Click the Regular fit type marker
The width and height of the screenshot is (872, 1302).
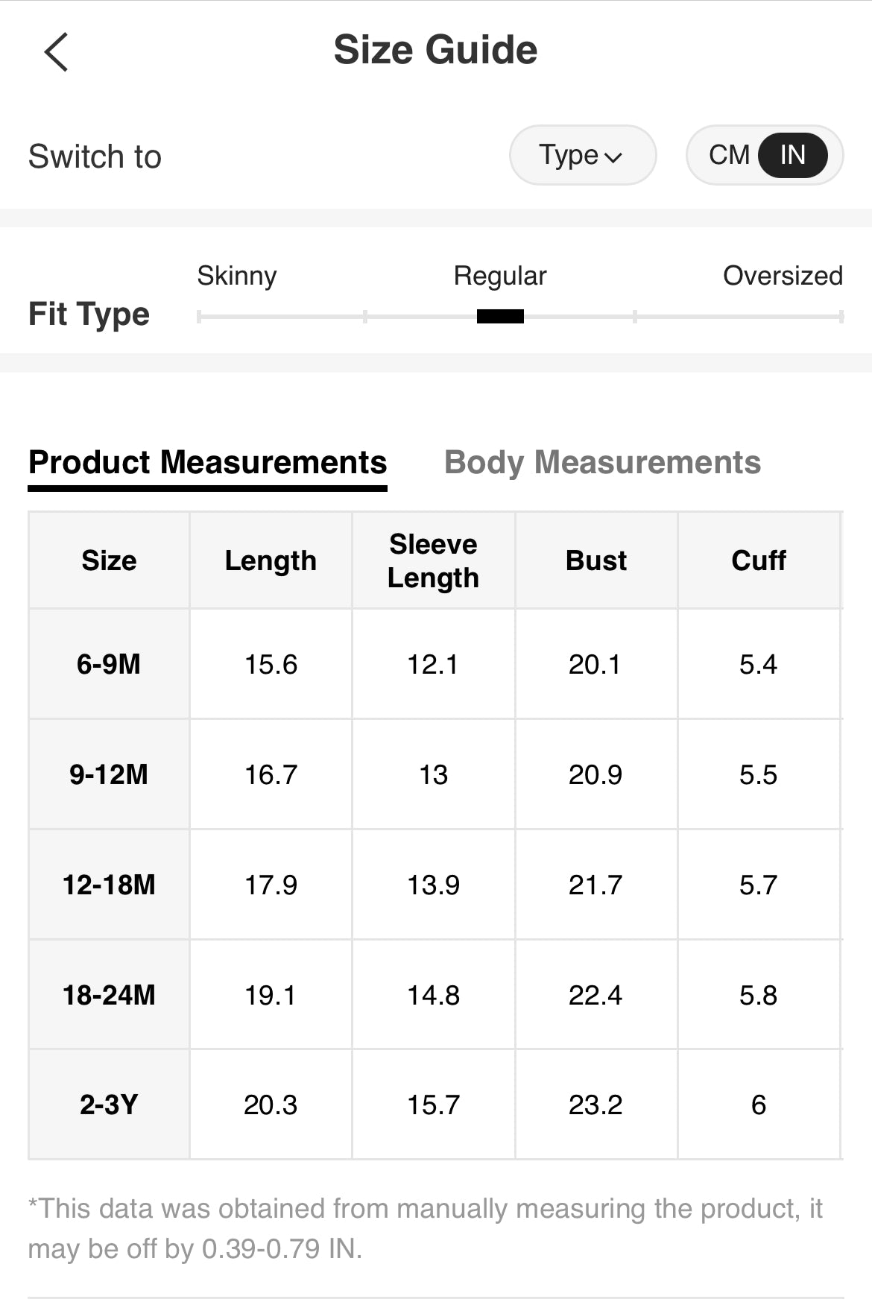point(500,317)
